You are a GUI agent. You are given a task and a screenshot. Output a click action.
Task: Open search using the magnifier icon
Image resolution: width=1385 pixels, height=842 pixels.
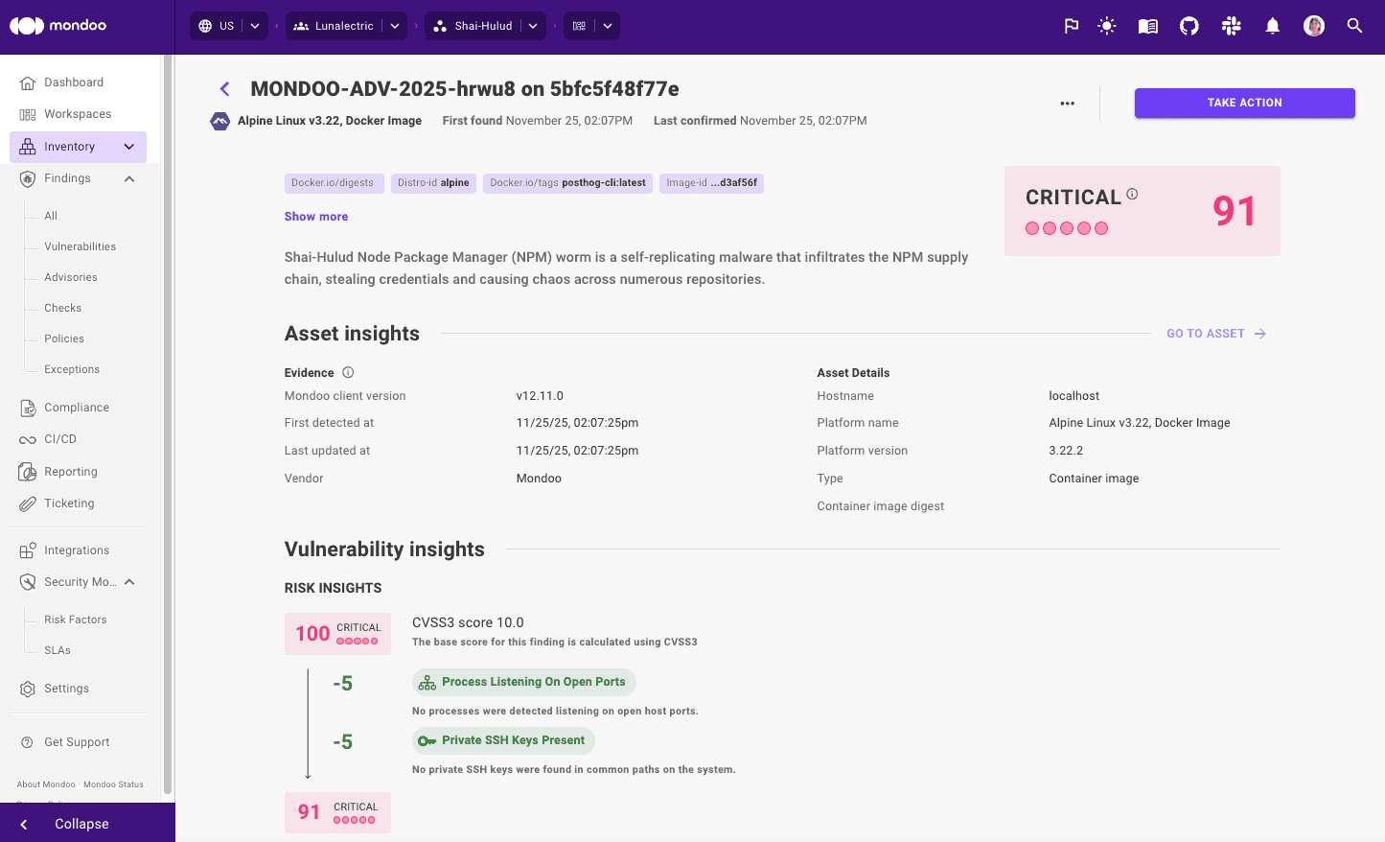tap(1354, 26)
